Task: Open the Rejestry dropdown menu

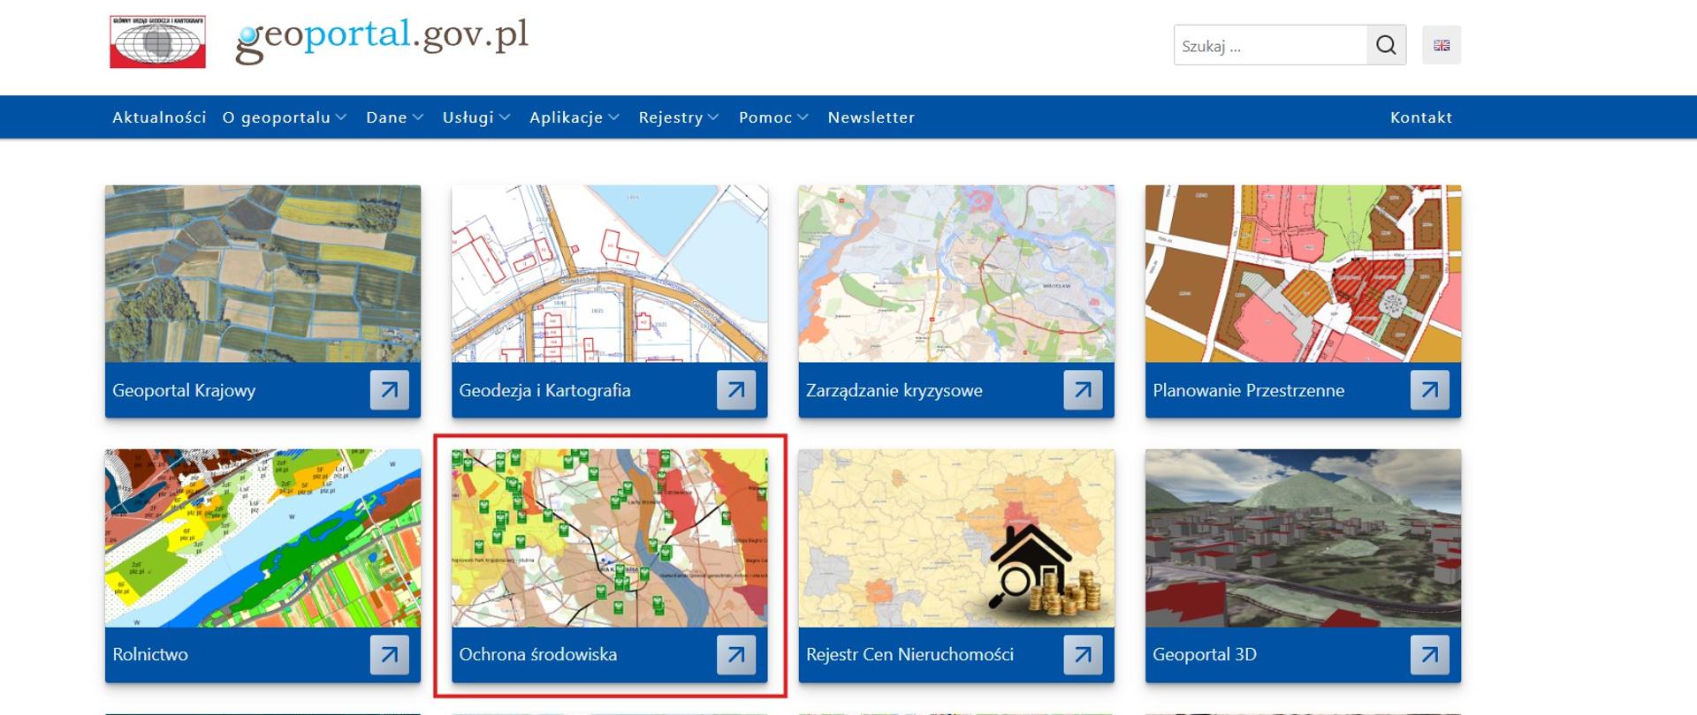Action: pyautogui.click(x=678, y=117)
